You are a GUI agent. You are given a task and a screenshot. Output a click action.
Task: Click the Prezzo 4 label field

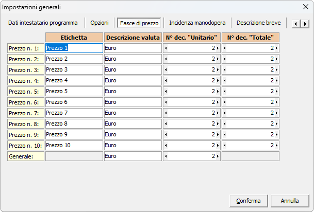coord(74,80)
